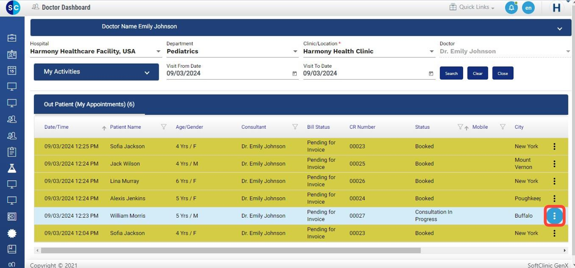Viewport: 575px width, 268px height.
Task: Click the Search button
Action: click(451, 73)
